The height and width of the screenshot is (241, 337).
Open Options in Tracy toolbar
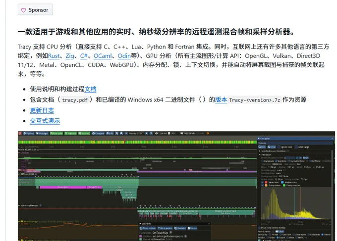click(x=29, y=133)
